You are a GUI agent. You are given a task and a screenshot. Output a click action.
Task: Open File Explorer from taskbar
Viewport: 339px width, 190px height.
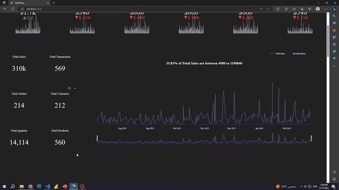[x=22, y=186]
